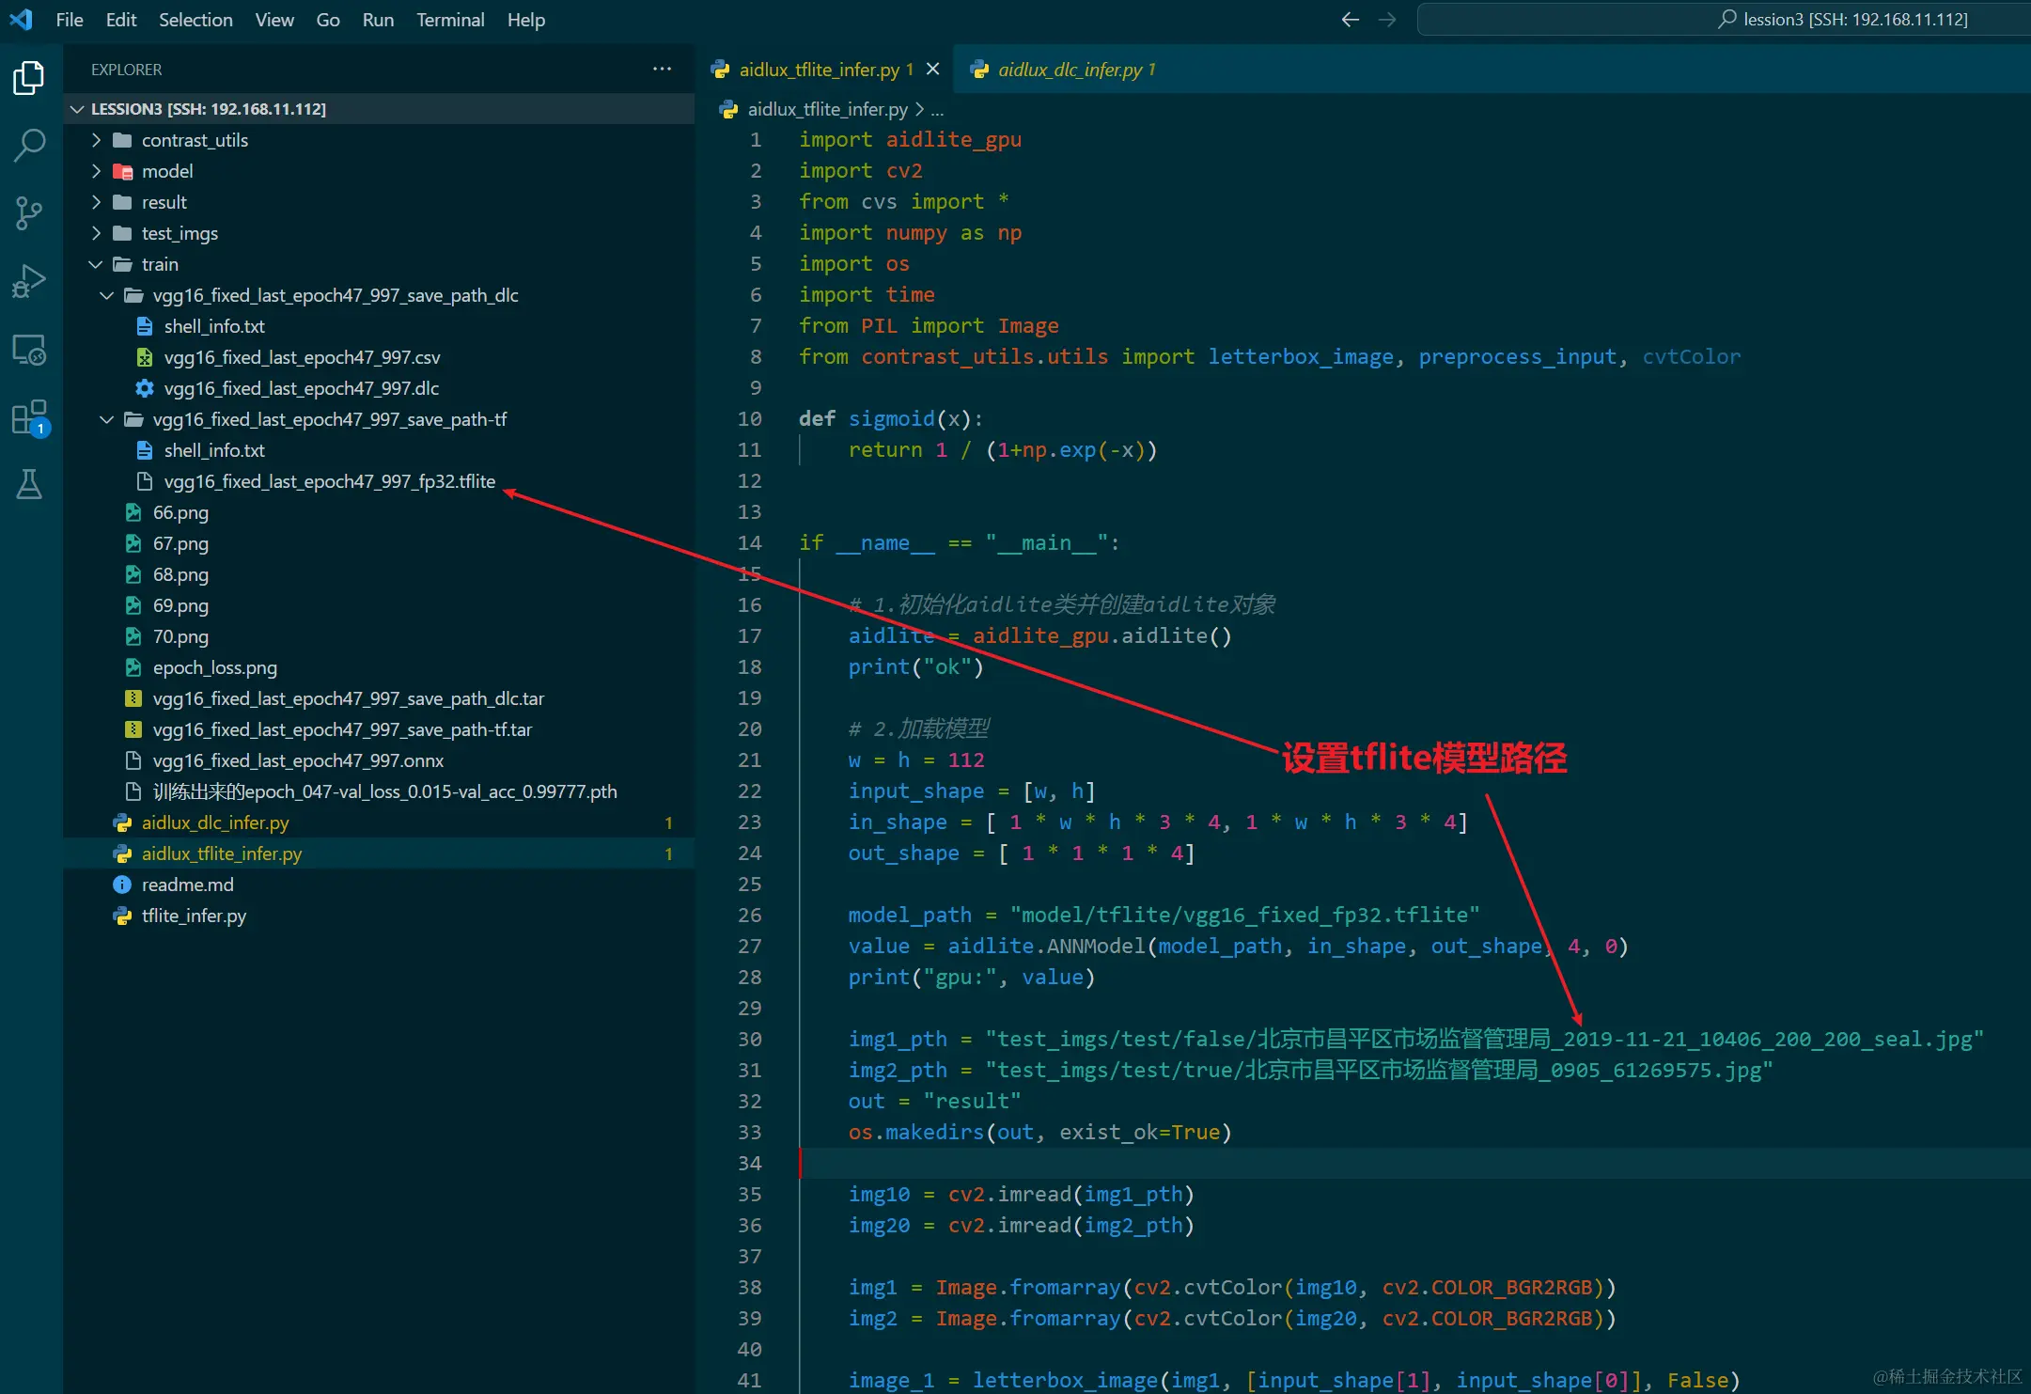Collapse the LESSION3 workspace root section

point(78,109)
